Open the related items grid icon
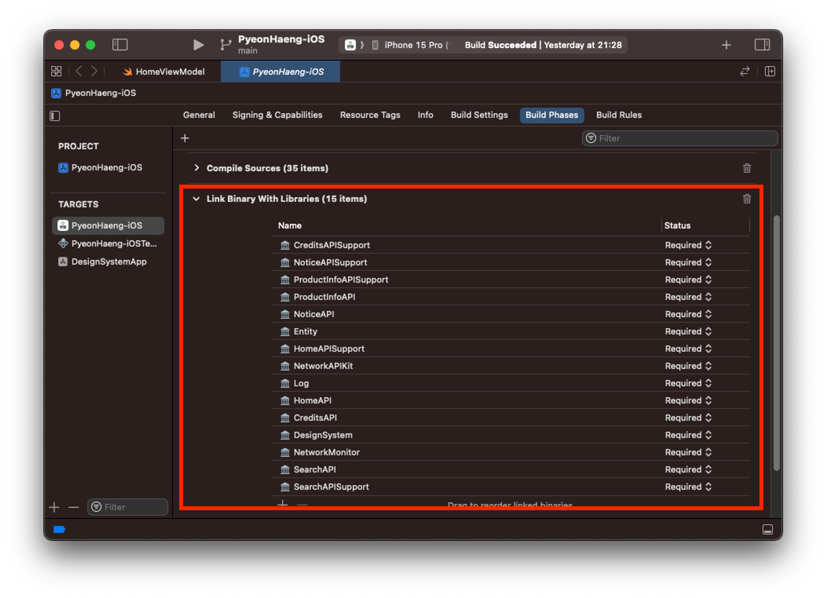 pyautogui.click(x=56, y=71)
